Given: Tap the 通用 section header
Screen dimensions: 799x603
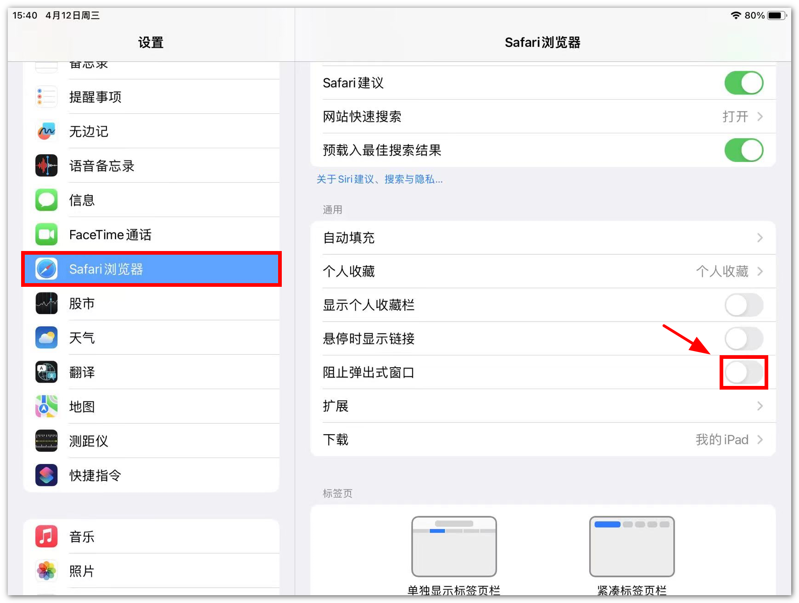Looking at the screenshot, I should [x=332, y=210].
